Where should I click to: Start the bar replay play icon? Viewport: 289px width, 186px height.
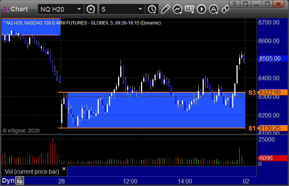tap(202, 9)
